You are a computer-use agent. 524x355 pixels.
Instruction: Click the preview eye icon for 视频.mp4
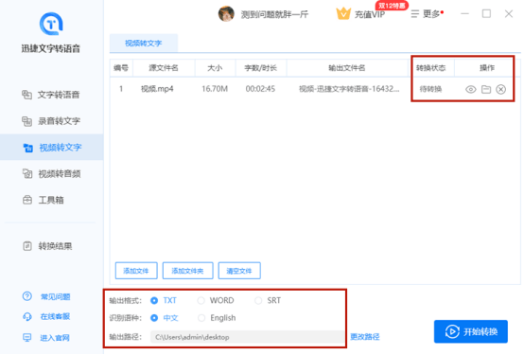click(470, 89)
